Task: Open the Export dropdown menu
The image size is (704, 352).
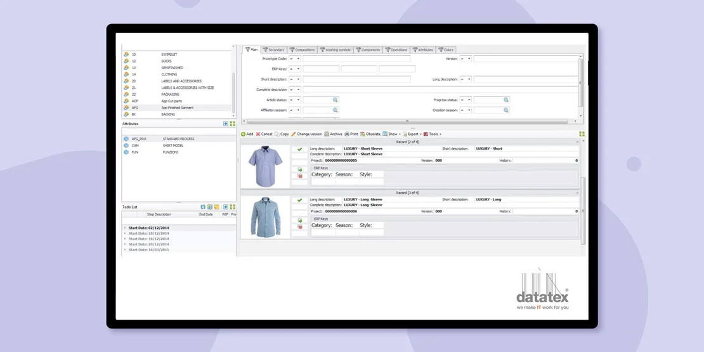Action: pyautogui.click(x=412, y=134)
